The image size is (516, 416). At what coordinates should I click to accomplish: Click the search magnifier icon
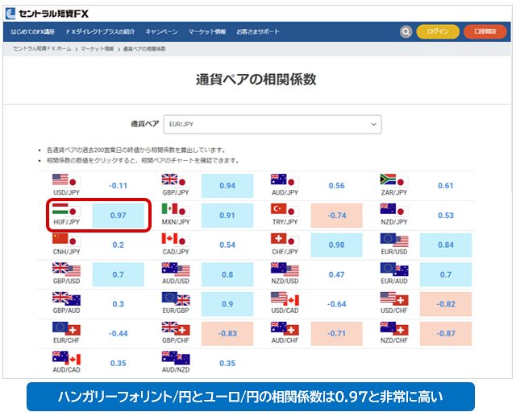(x=406, y=31)
